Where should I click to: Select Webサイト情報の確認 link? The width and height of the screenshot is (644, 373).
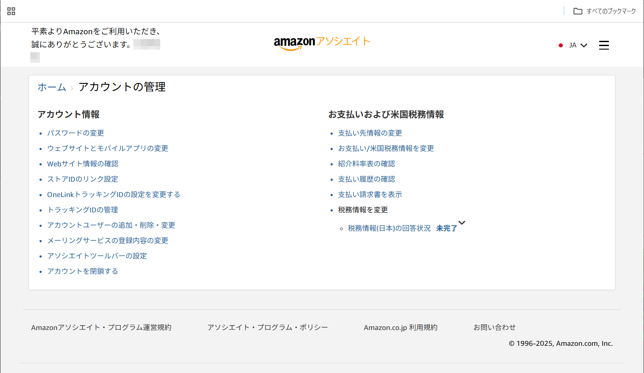click(83, 164)
